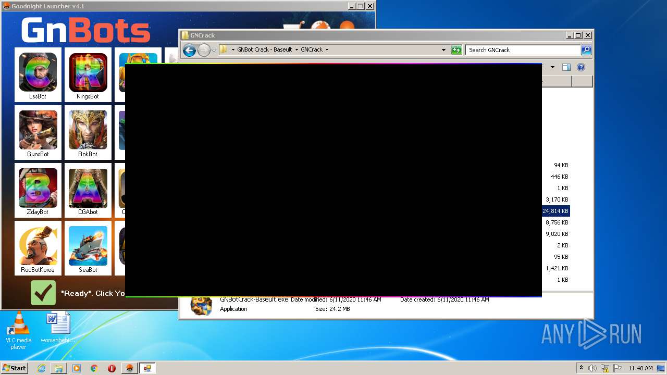667x375 pixels.
Task: Click the green Ready checkmark icon
Action: coord(43,293)
